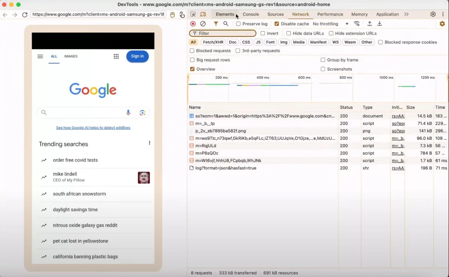Viewport: 449px width, 277px height.
Task: Go forward with the right arrow
Action: (x=15, y=15)
